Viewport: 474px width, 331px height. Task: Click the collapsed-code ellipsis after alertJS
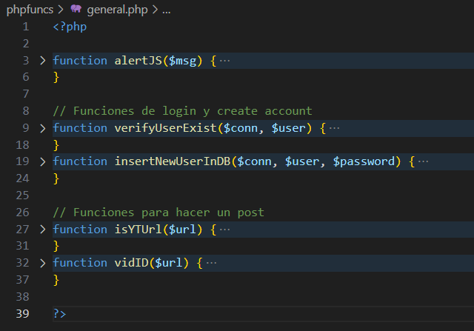click(225, 61)
